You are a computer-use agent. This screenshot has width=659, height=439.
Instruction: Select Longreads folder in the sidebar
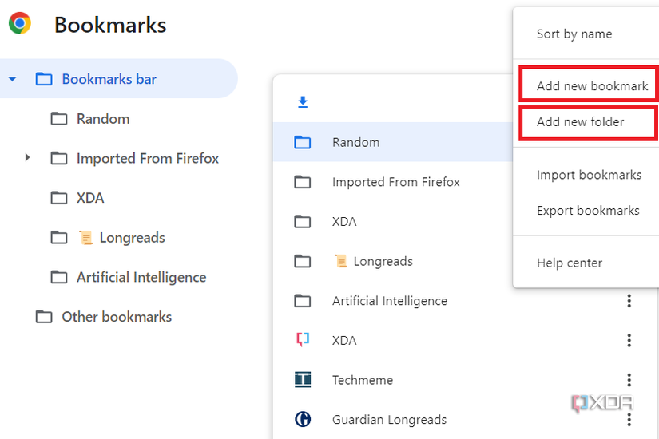point(132,238)
